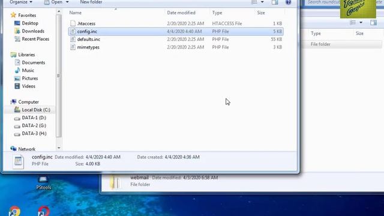The image size is (384, 216).
Task: Select DATA-1 (D:) drive
Action: [34, 118]
